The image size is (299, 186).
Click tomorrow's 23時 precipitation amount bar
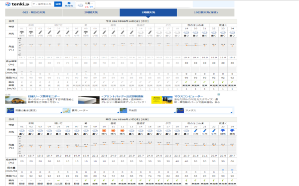[x=223, y=170]
